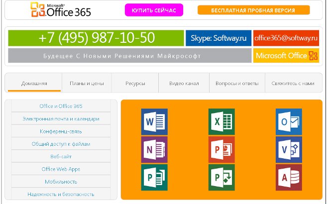
Task: Click the Word app icon
Action: pyautogui.click(x=154, y=122)
